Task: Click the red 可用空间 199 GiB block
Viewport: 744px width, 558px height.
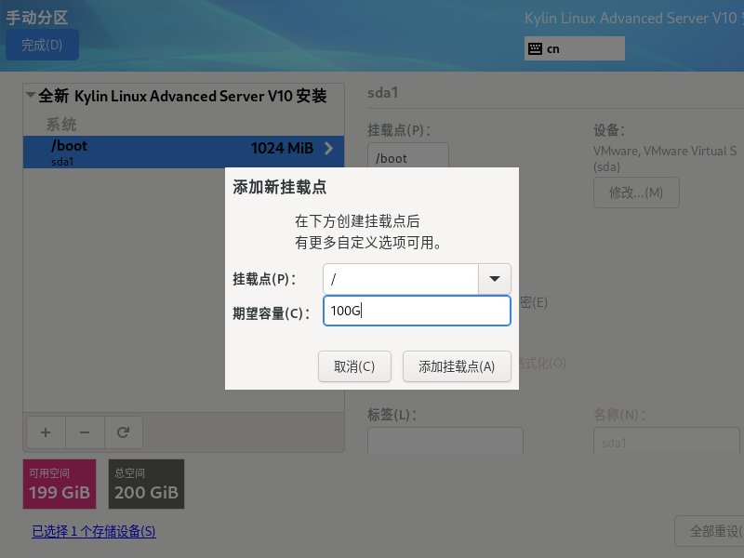Action: click(x=59, y=484)
